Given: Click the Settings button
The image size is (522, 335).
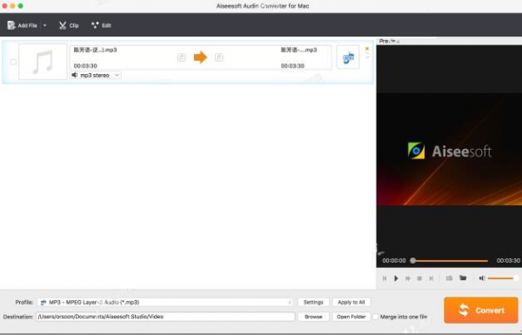Looking at the screenshot, I should (313, 302).
